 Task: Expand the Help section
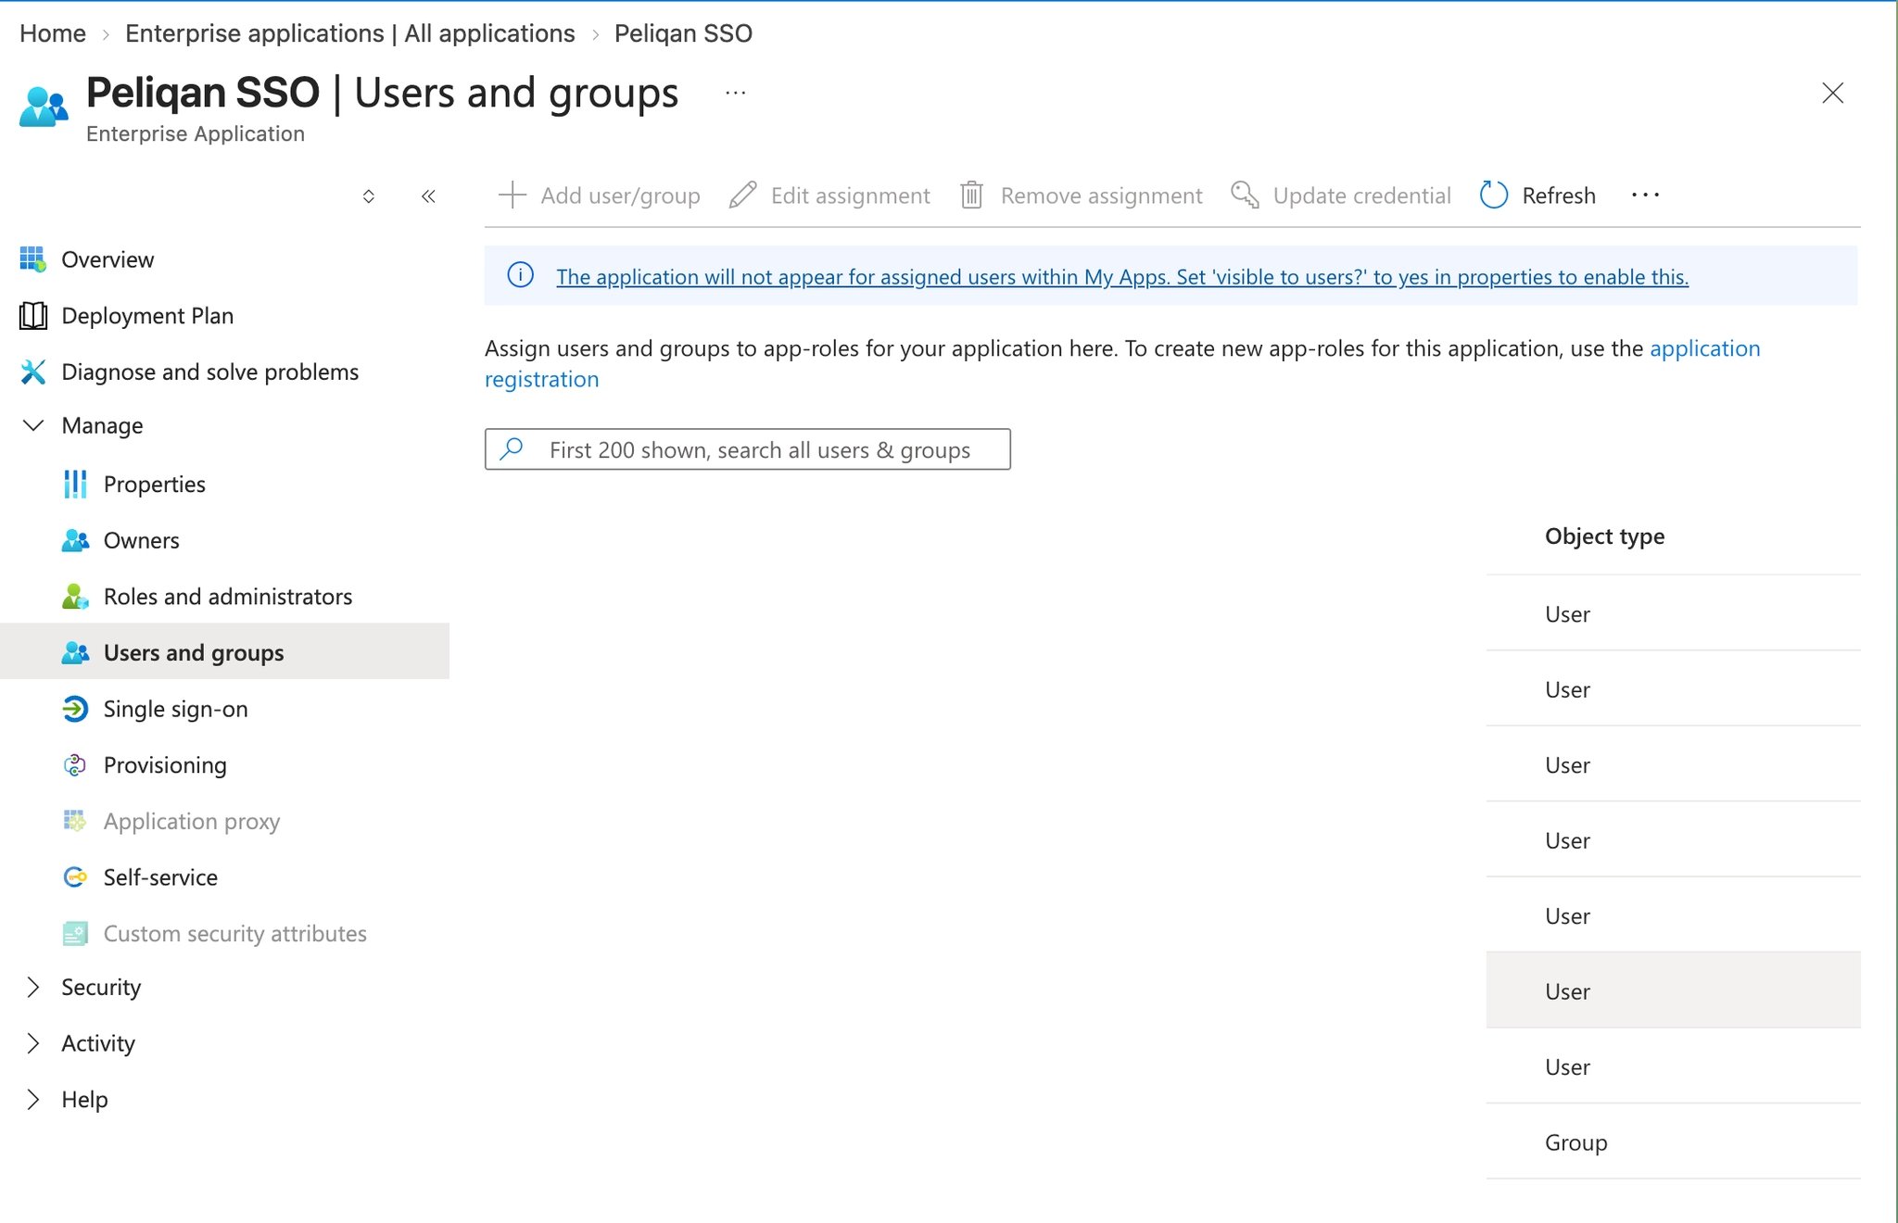(33, 1099)
